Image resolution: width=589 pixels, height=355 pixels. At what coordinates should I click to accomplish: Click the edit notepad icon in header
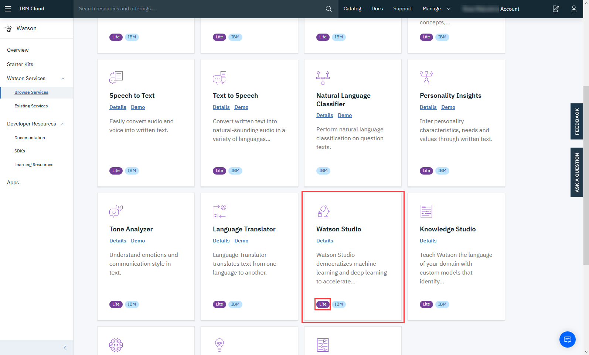point(555,9)
